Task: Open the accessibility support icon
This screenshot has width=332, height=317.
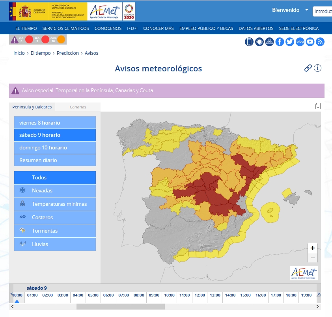Action: pyautogui.click(x=259, y=42)
